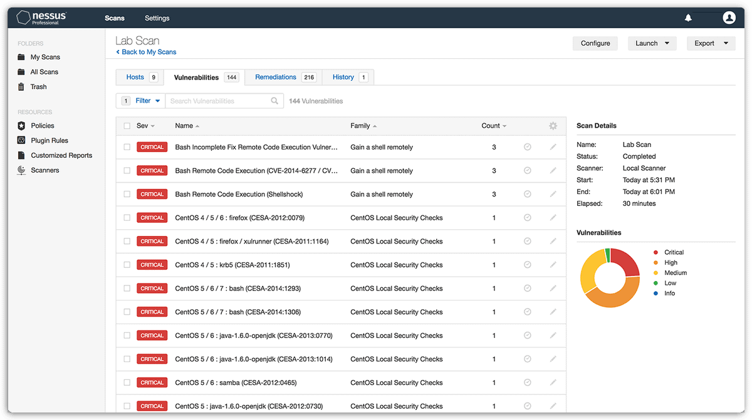Click edit pencil for krb5 CESA-2011:1851 row
752x420 pixels.
553,265
